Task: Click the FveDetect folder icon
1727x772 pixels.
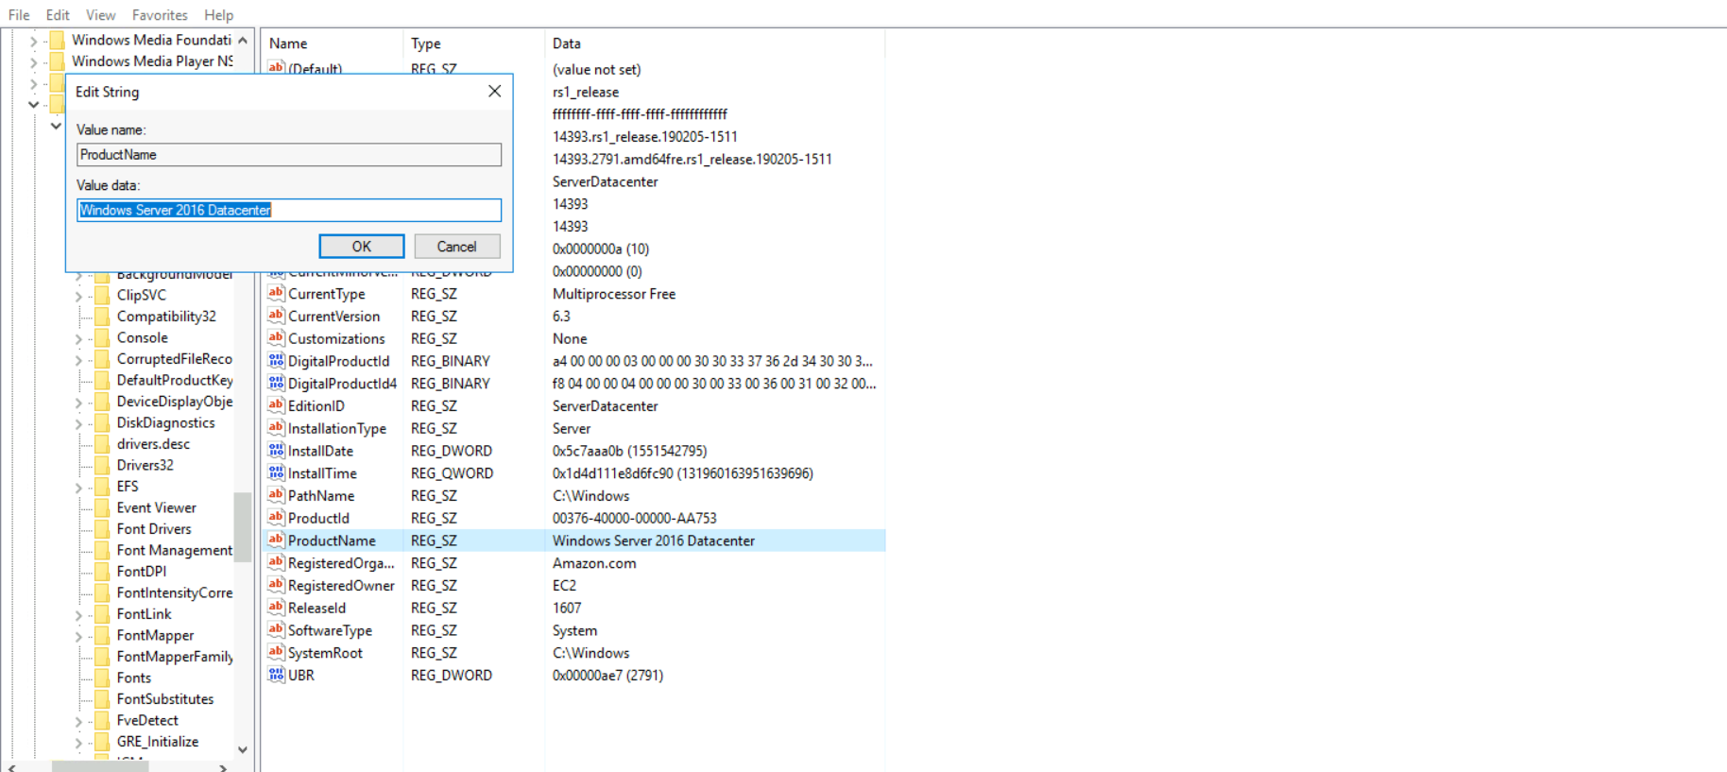Action: 102,721
